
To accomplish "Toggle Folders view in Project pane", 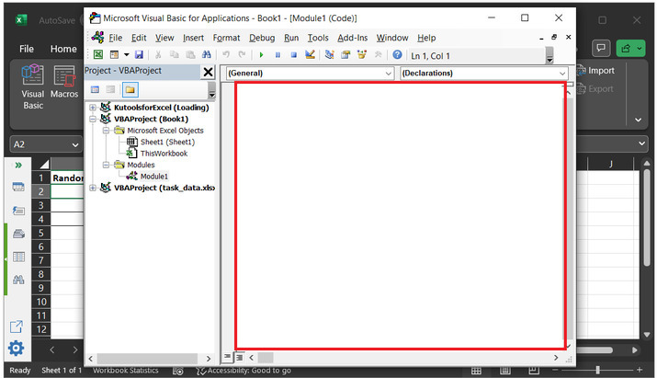I will pos(130,89).
